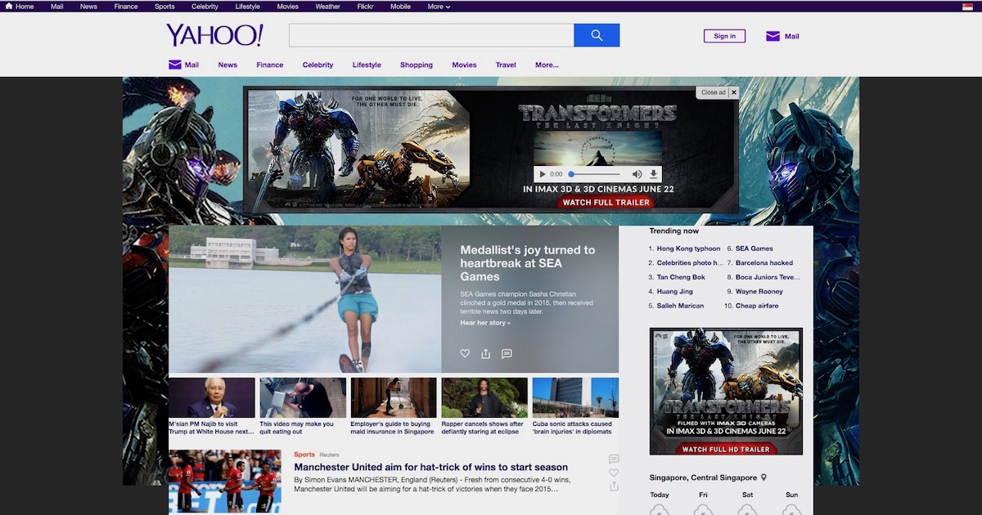The image size is (982, 515).
Task: Open Flickr in top bar
Action: 366,7
